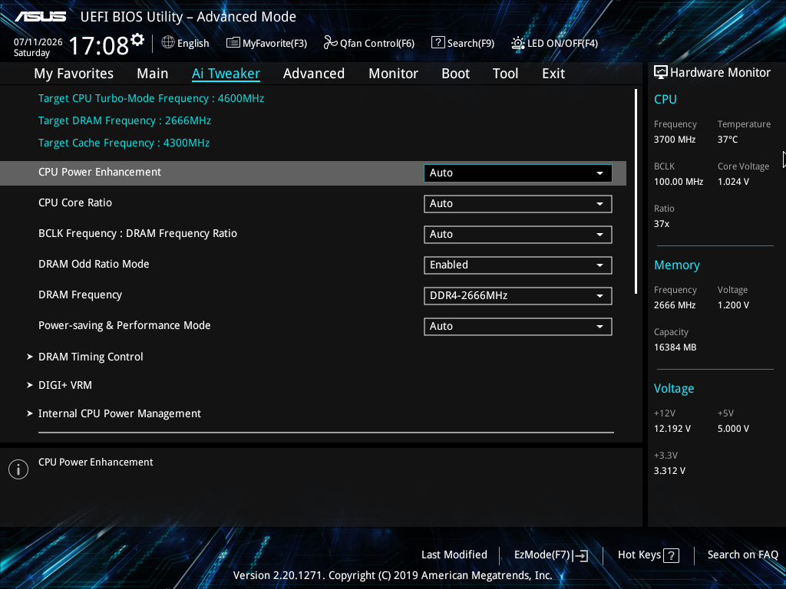Click the 37°C temperature value
Viewport: 786px width, 589px height.
coord(728,140)
